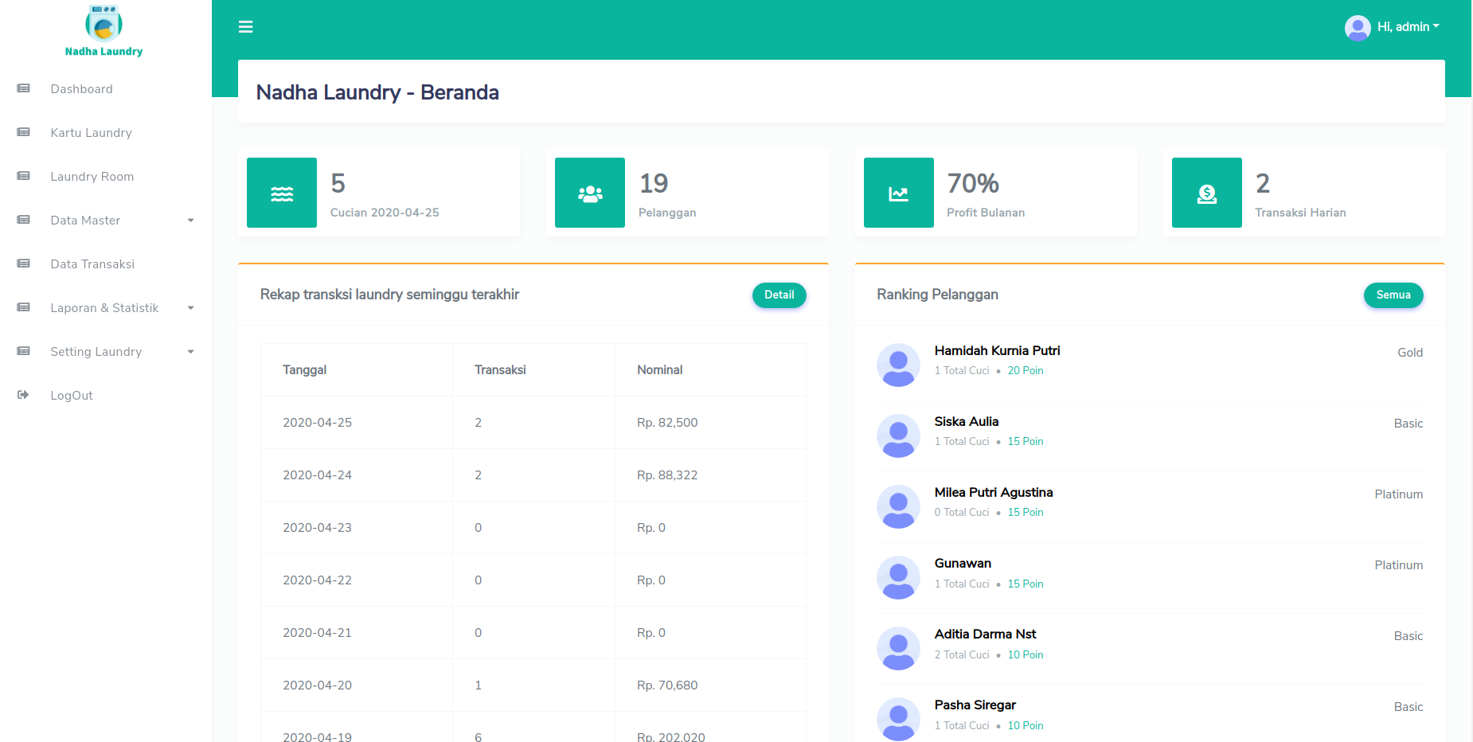This screenshot has height=742, width=1473.
Task: Click Hamidah Kurnia Putri's avatar
Action: tap(898, 365)
